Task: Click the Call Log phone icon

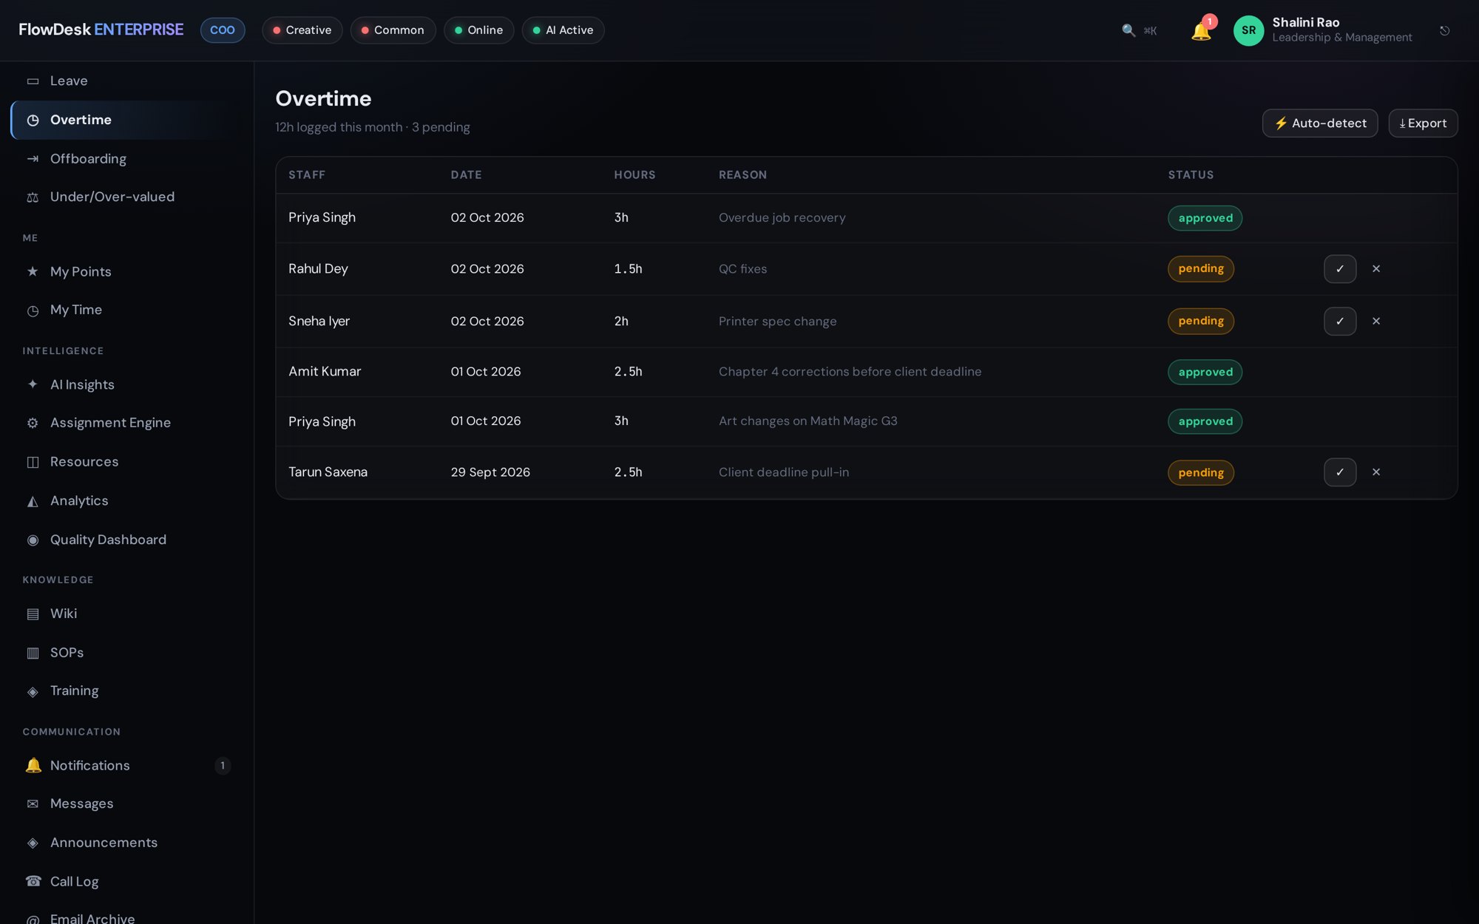Action: tap(33, 881)
